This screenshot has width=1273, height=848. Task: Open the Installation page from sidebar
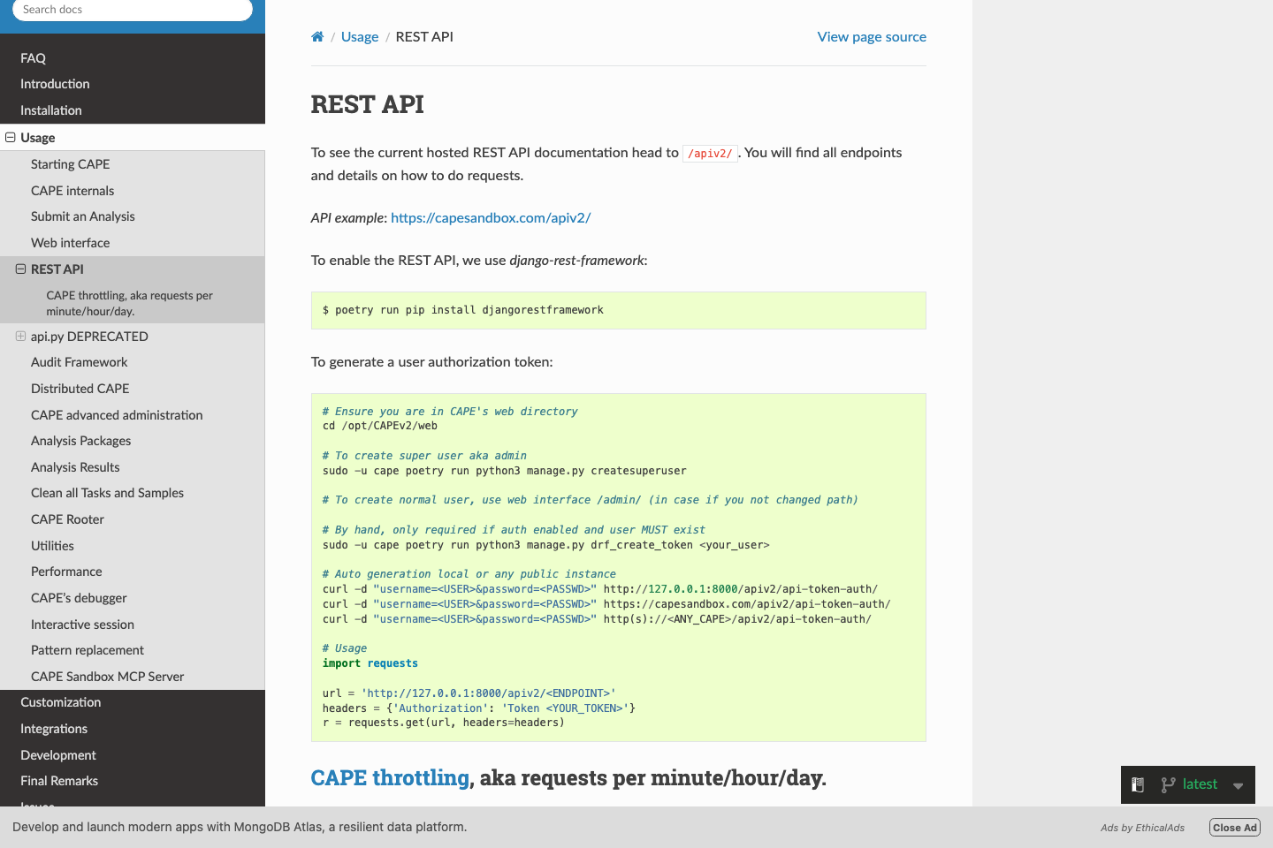tap(50, 110)
